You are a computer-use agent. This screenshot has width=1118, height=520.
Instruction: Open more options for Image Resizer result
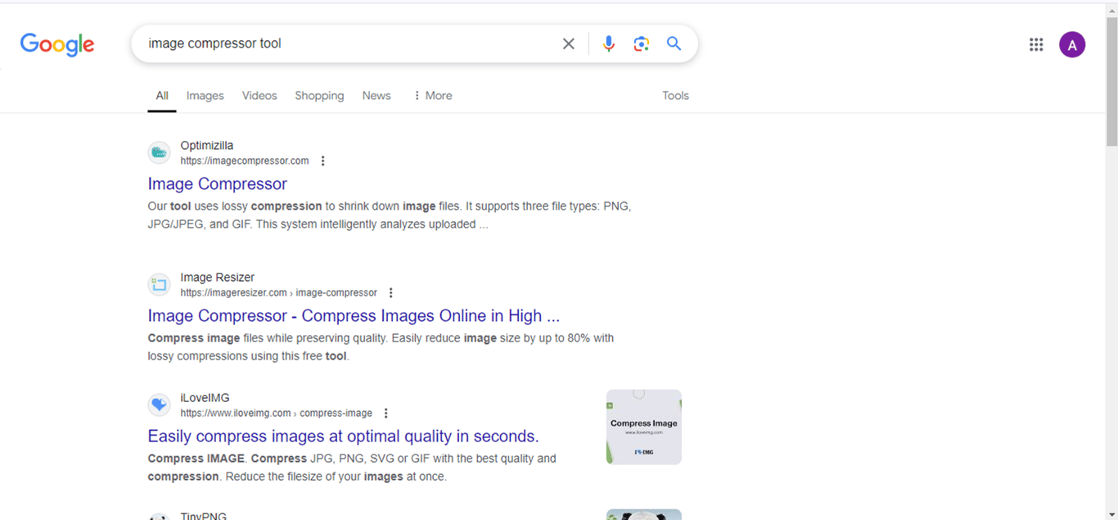click(390, 292)
